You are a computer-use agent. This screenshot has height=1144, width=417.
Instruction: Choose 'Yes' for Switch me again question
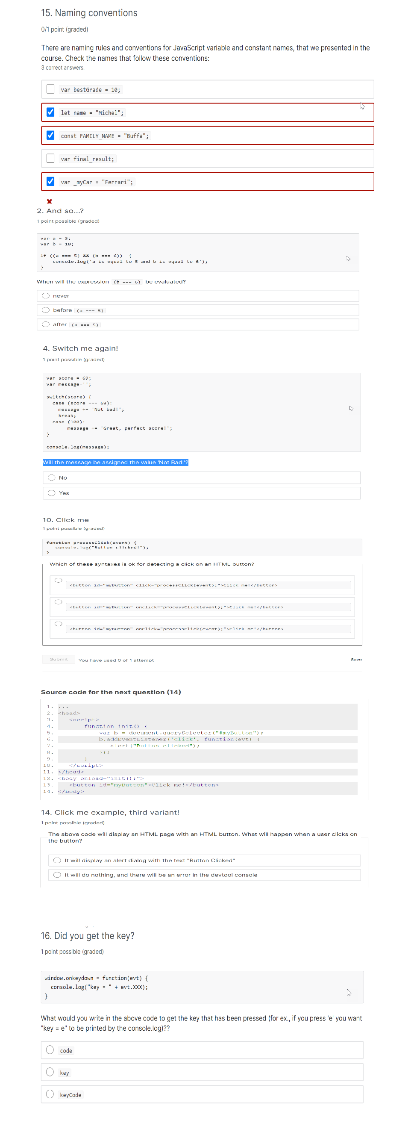(51, 494)
